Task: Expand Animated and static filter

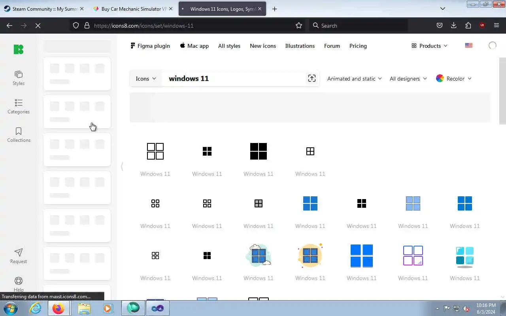Action: 355,79
